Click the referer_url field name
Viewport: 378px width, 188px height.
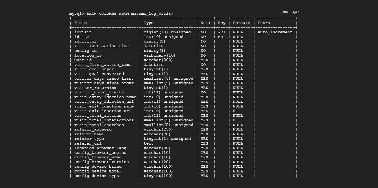point(88,143)
